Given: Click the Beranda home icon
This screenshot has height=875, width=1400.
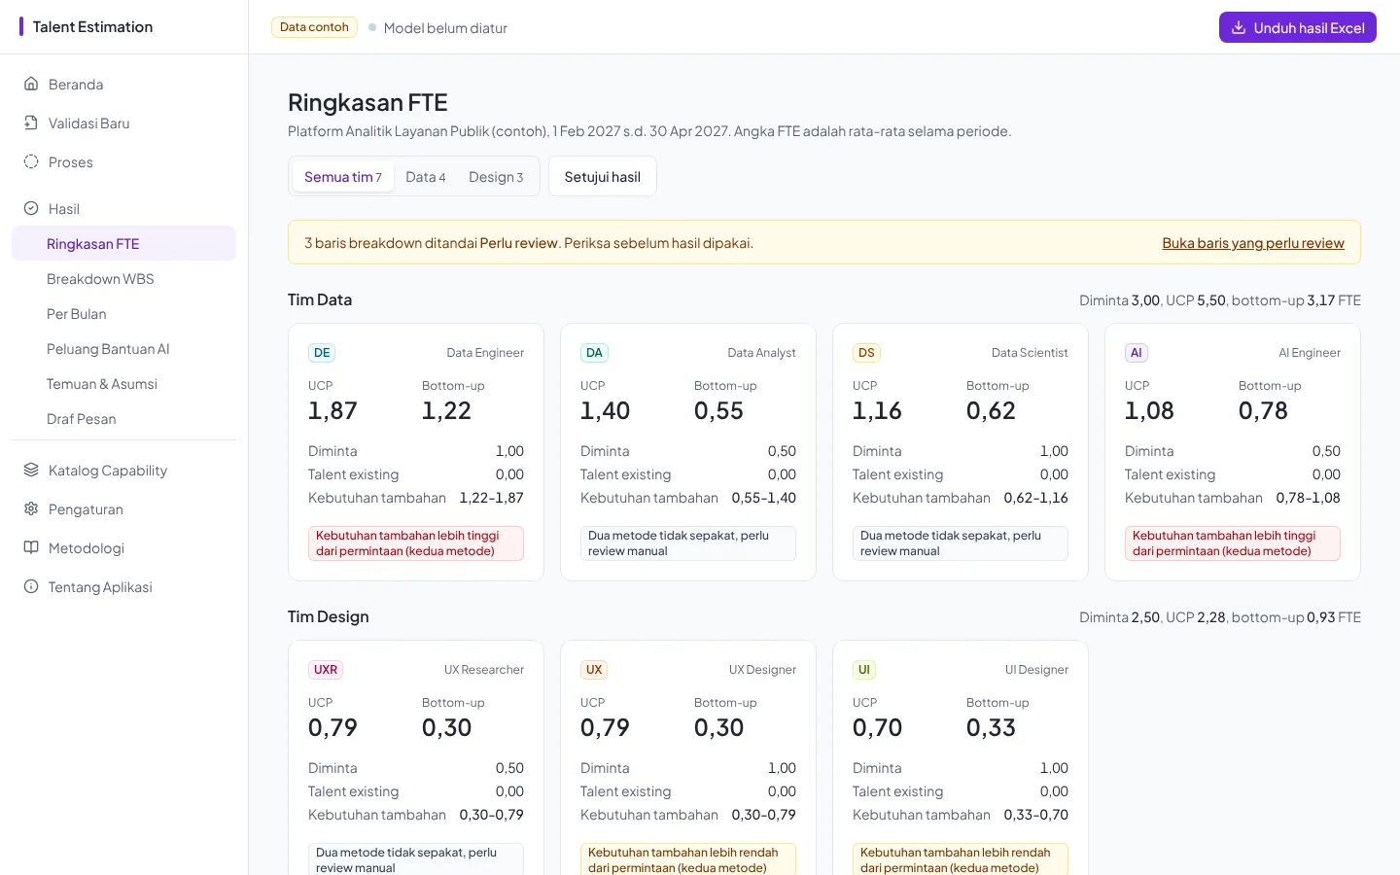Looking at the screenshot, I should click(x=31, y=84).
